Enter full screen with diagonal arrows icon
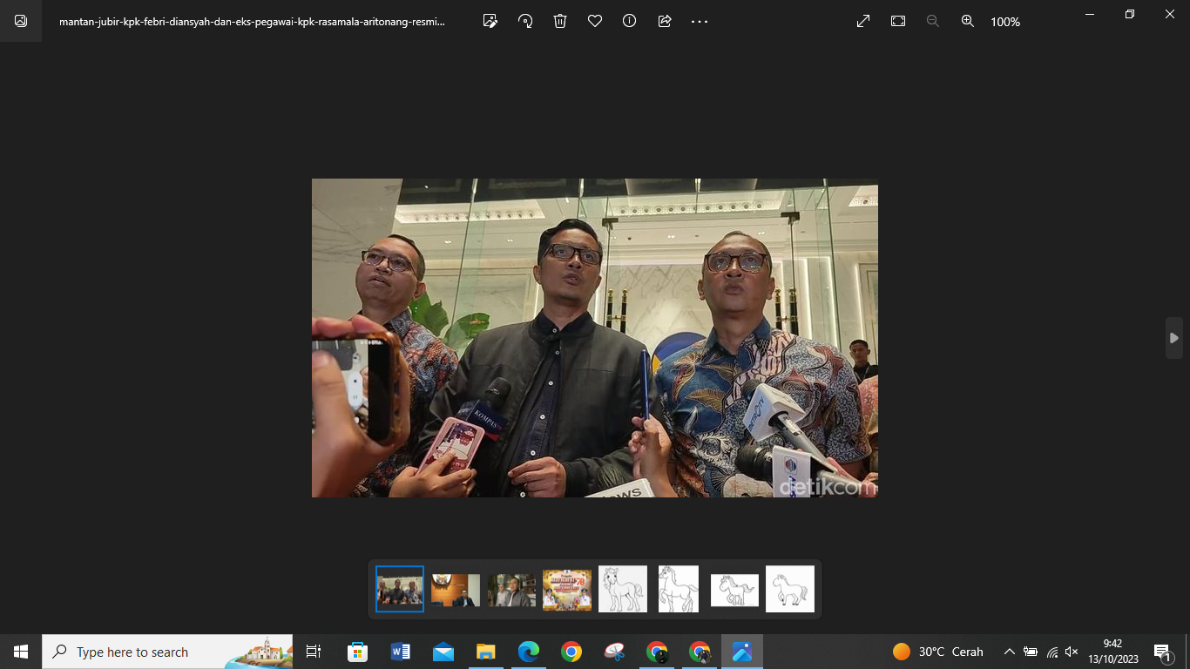This screenshot has height=669, width=1190. (x=863, y=21)
